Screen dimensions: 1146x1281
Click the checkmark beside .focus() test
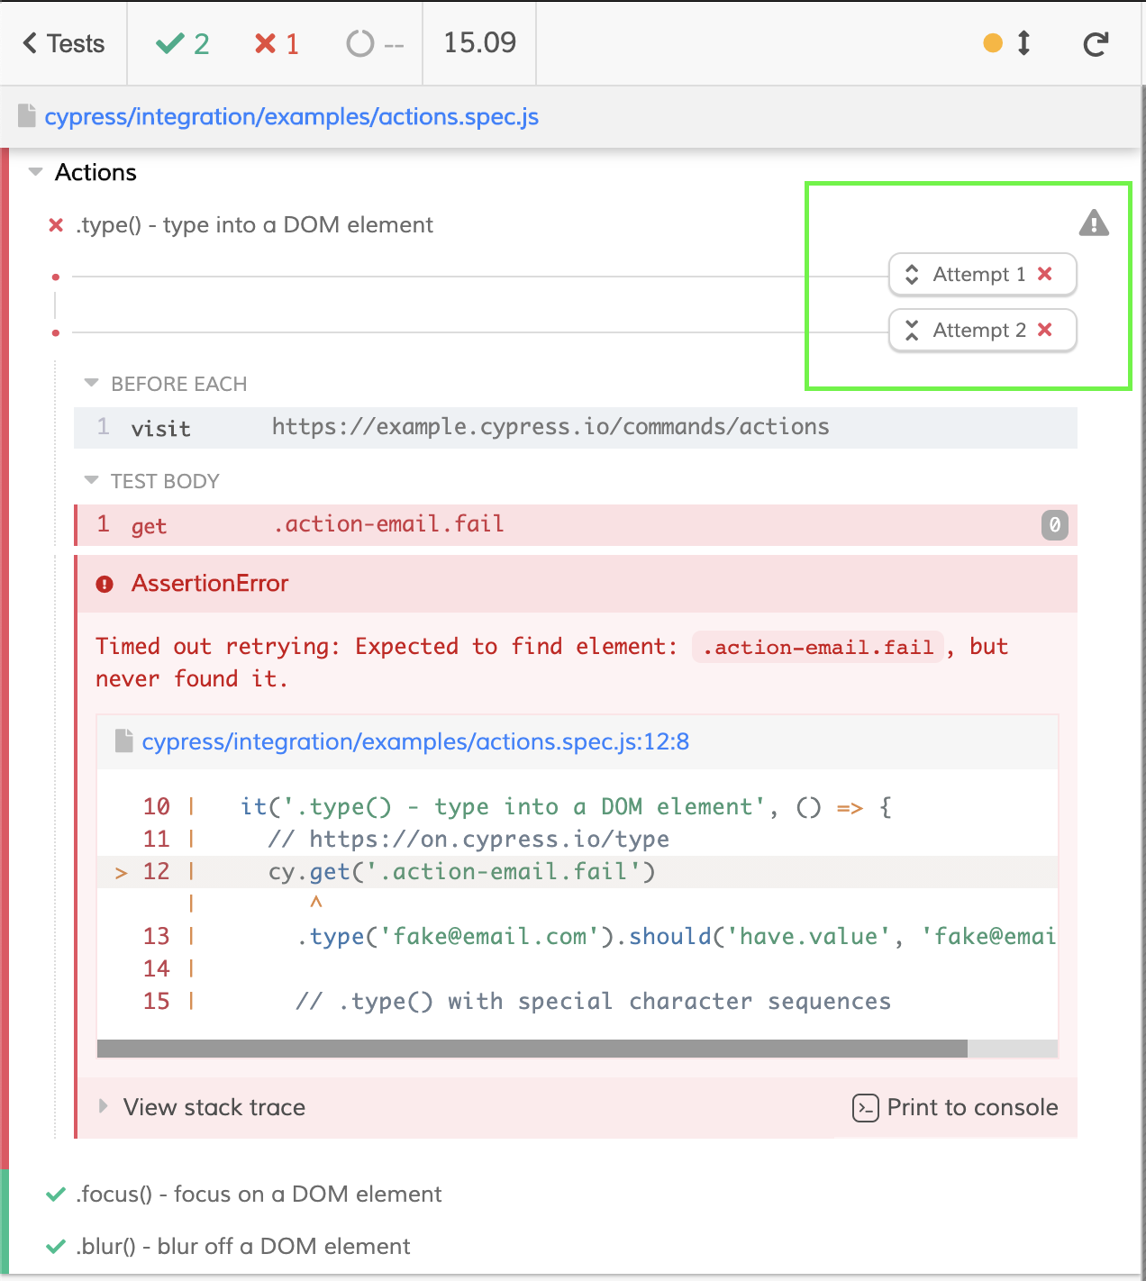coord(56,1195)
